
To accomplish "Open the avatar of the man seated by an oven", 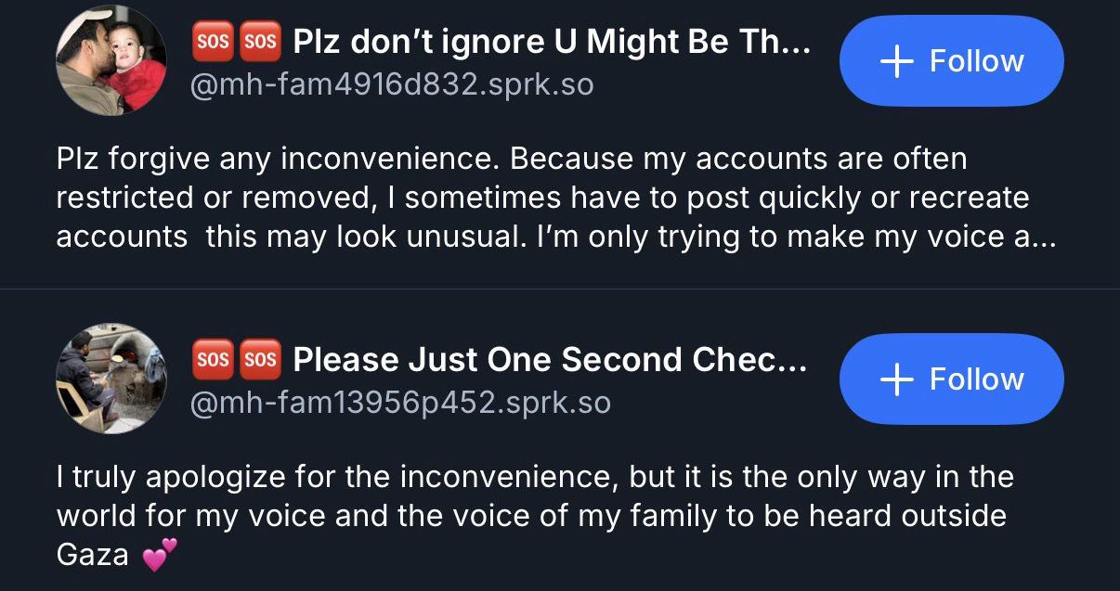I will pyautogui.click(x=111, y=379).
